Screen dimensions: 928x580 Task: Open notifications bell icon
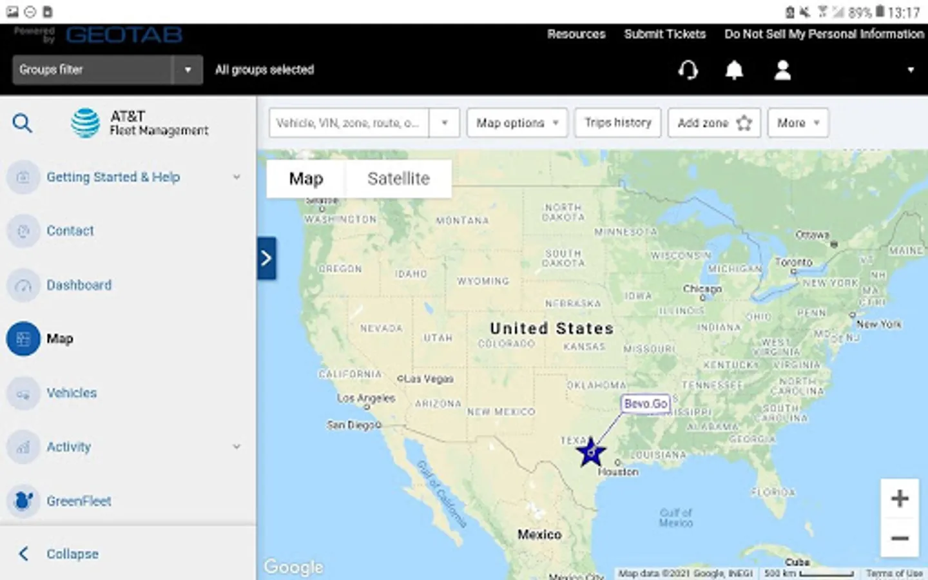click(734, 70)
